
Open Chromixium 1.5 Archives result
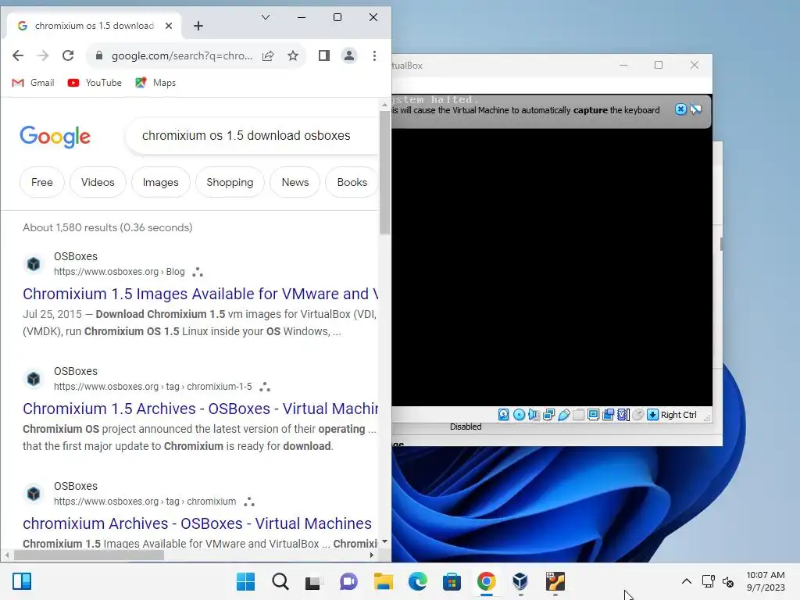200,409
